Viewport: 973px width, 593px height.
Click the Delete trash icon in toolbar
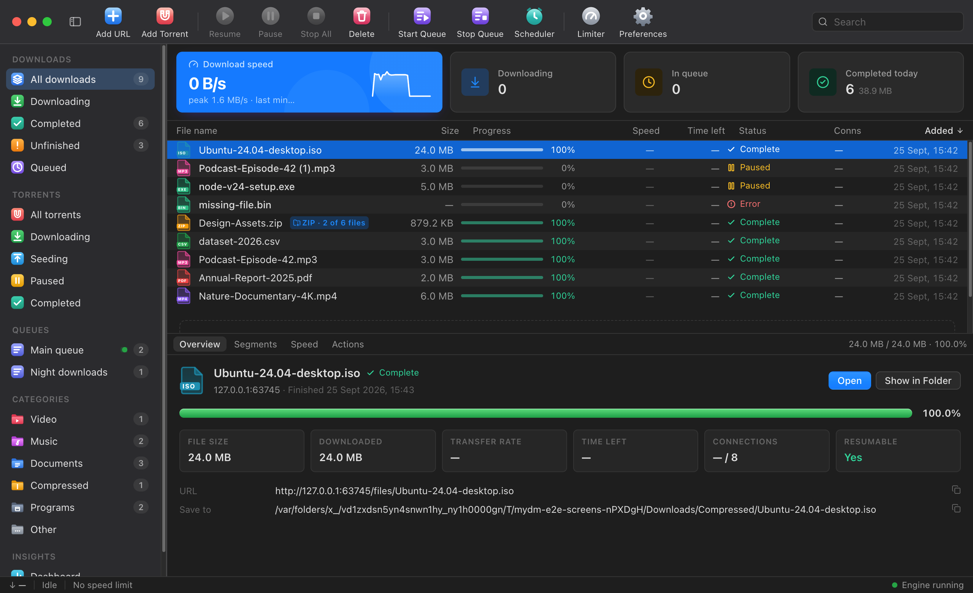[361, 16]
